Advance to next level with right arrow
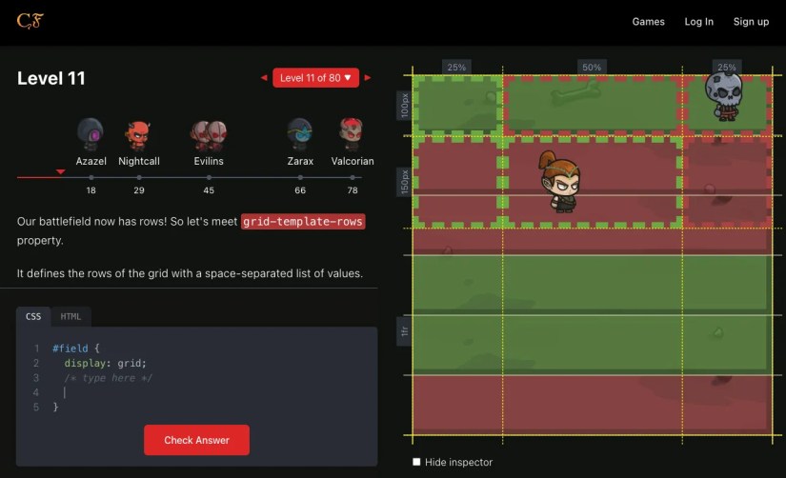This screenshot has height=478, width=786. click(368, 78)
